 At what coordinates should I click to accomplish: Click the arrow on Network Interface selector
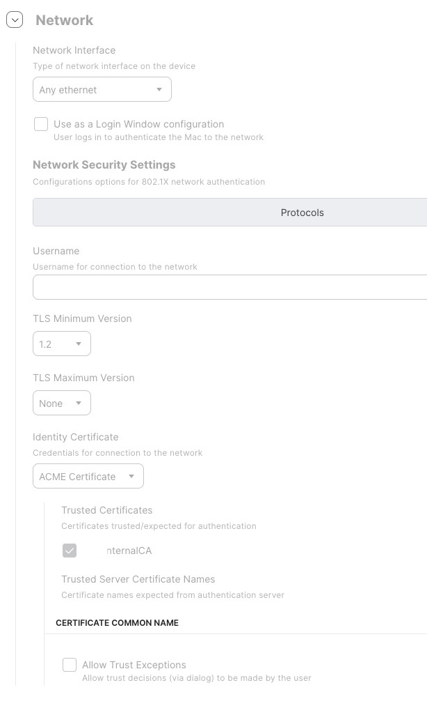(x=159, y=90)
